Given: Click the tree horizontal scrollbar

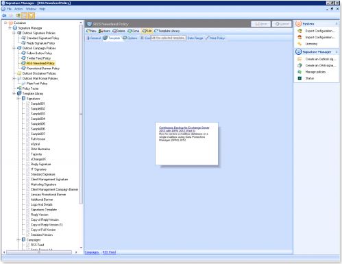Looking at the screenshot, I should click(39, 252).
